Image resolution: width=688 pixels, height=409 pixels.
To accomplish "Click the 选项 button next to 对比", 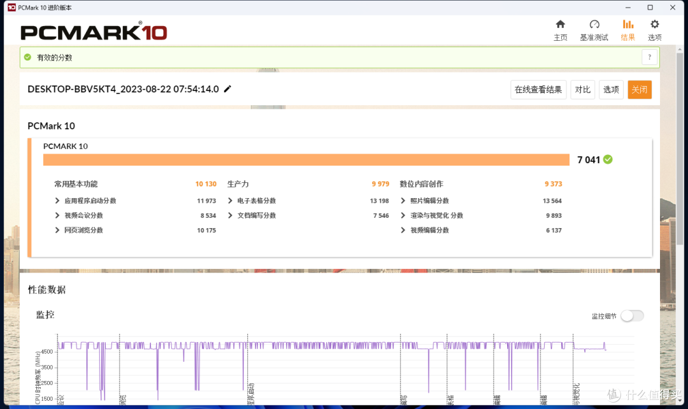I will [x=611, y=90].
